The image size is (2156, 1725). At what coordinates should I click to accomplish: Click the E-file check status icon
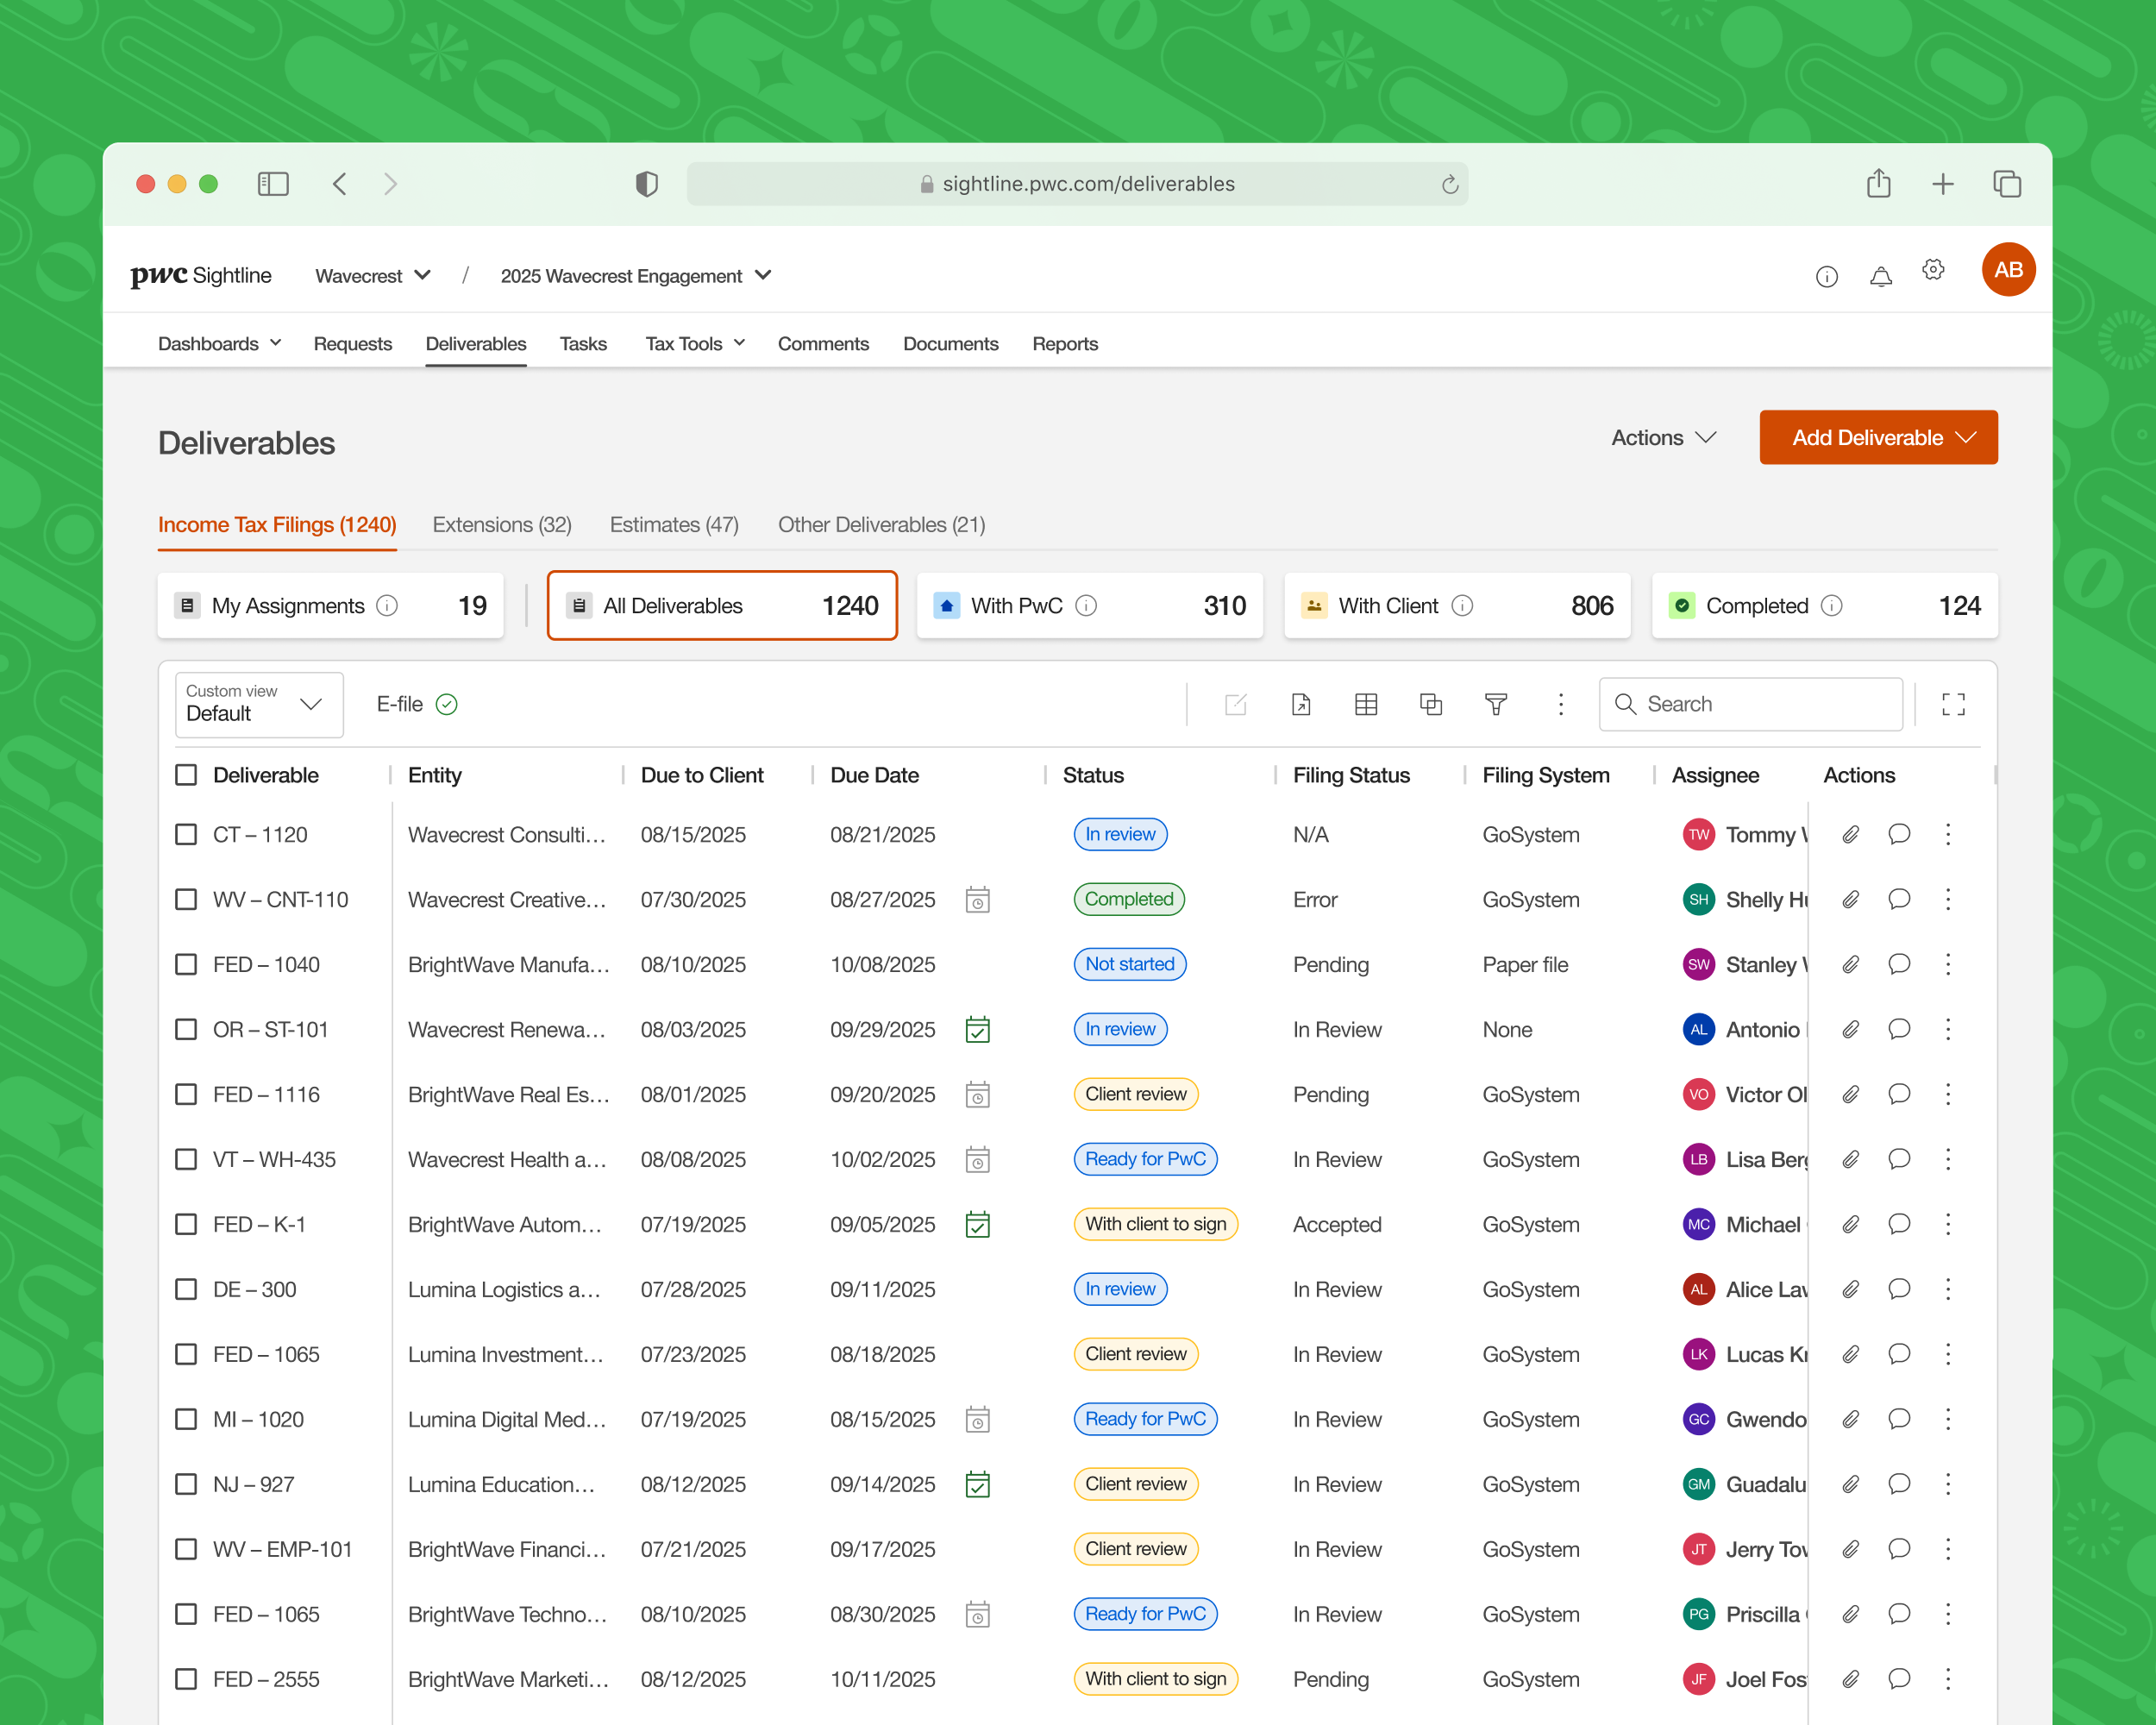447,705
